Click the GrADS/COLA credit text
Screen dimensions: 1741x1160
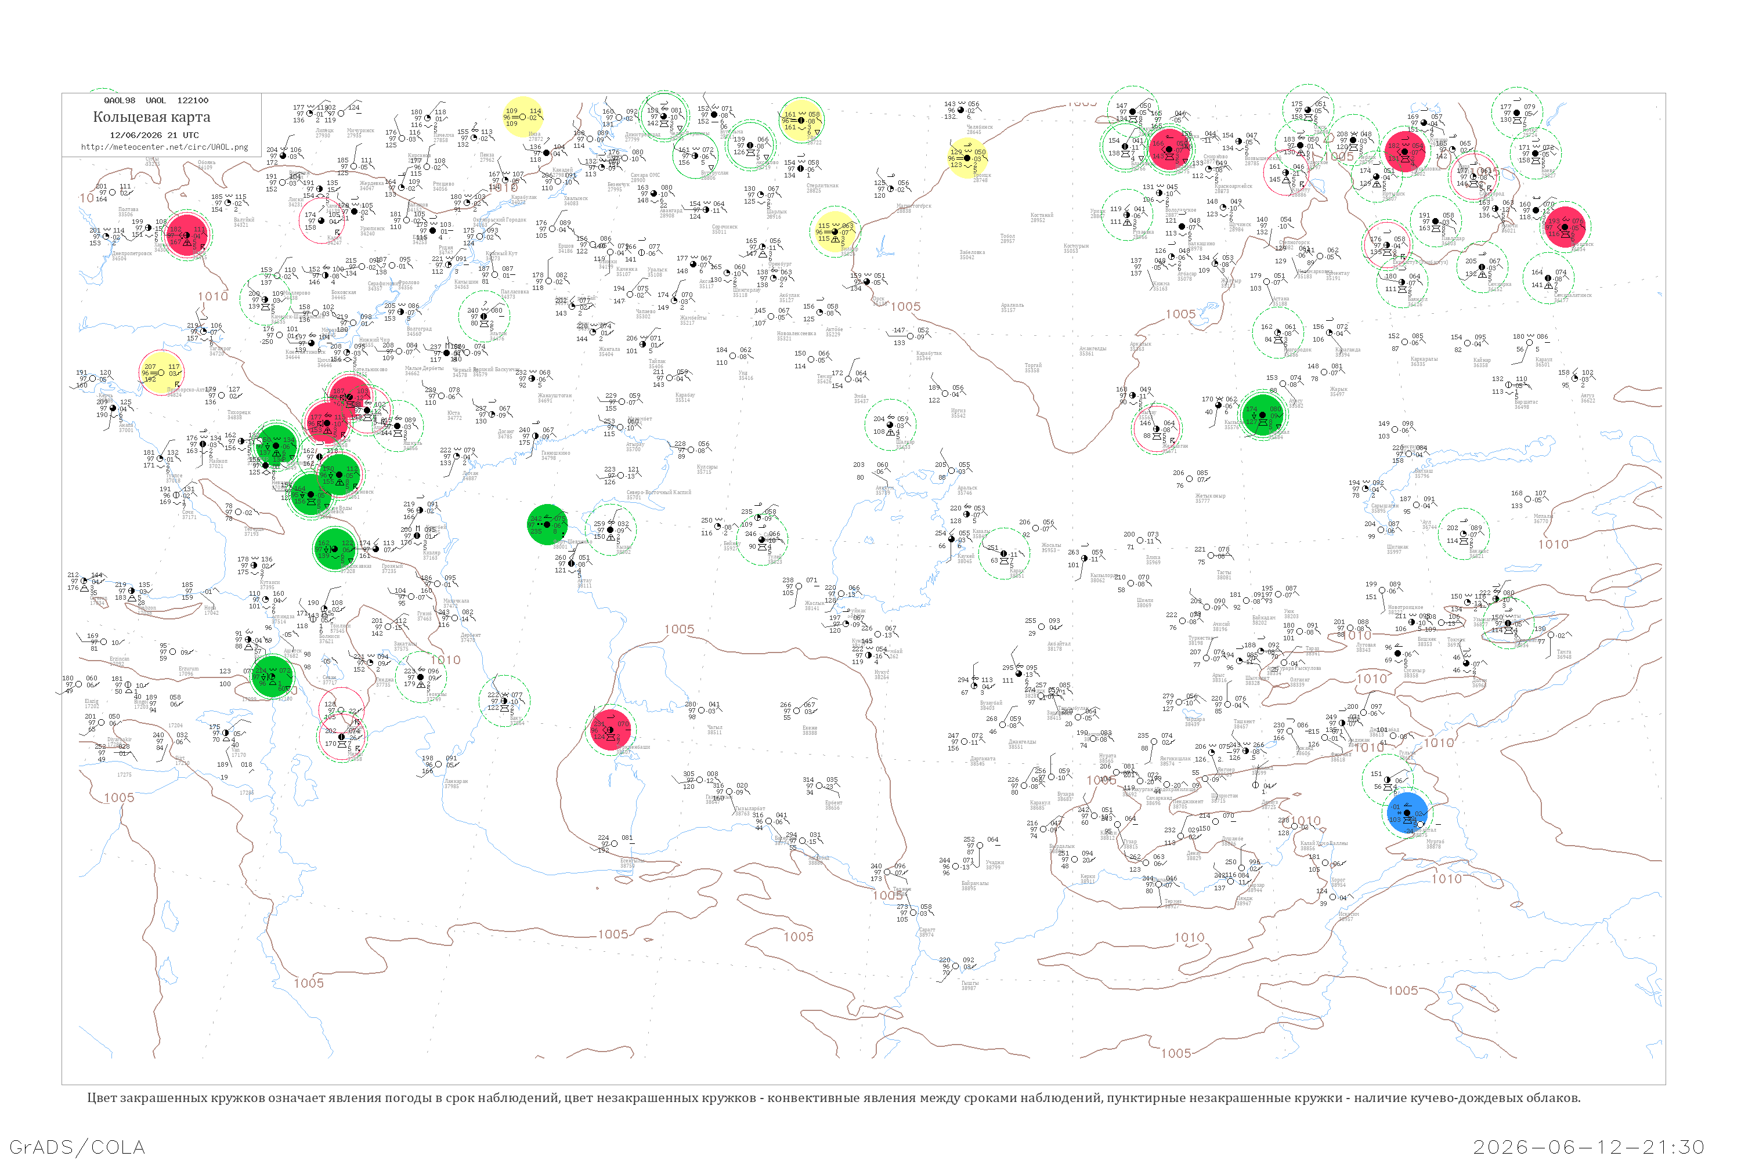pos(77,1147)
